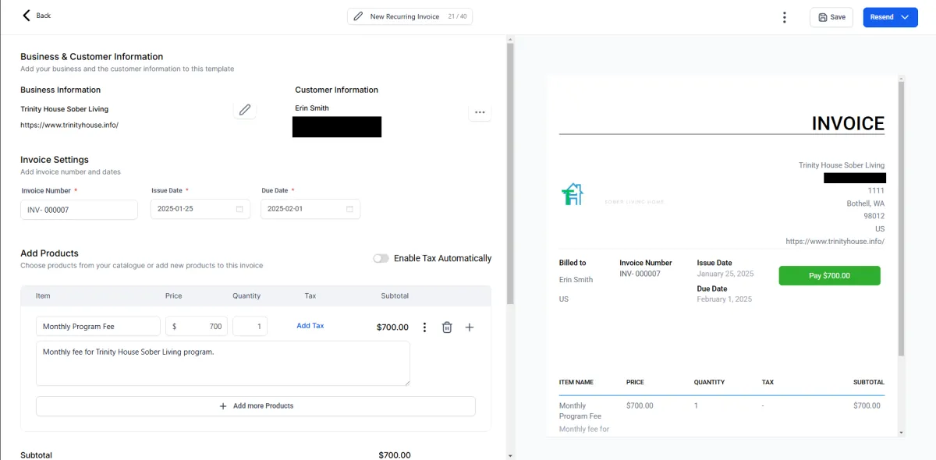Screen dimensions: 936x460
Task: Click the plus icon in product row
Action: point(470,327)
